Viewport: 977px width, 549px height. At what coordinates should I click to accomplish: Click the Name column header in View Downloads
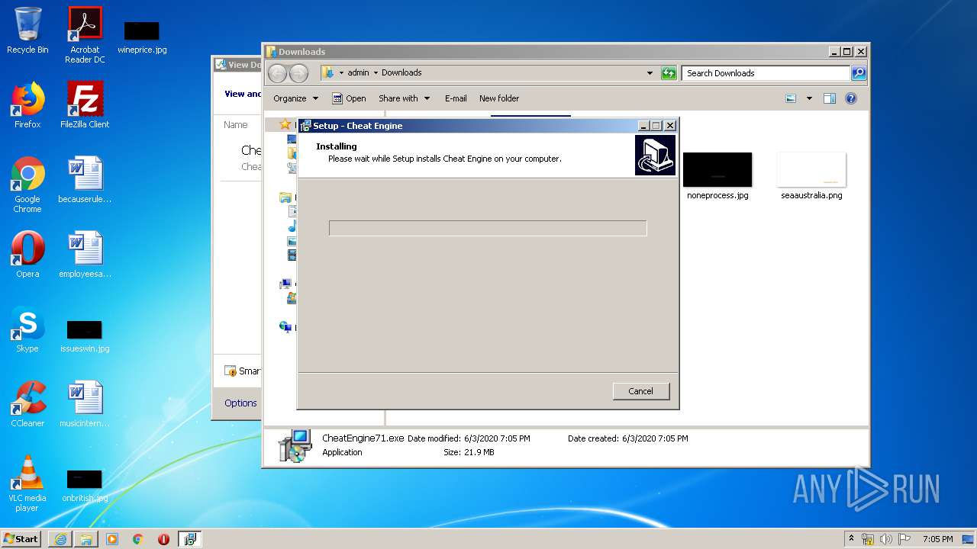(x=236, y=125)
